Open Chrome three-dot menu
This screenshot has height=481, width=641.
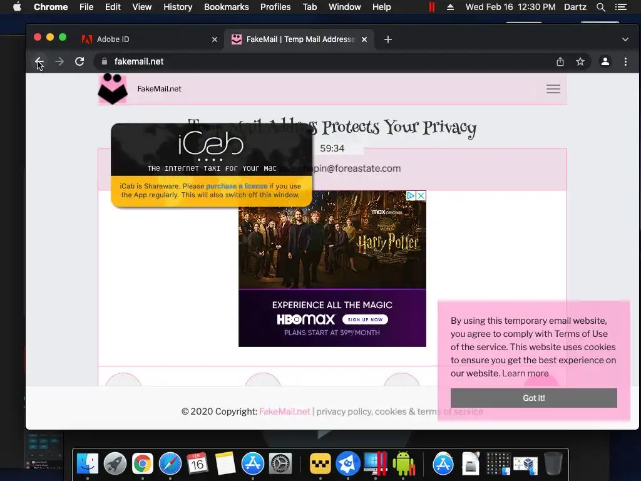tap(625, 61)
